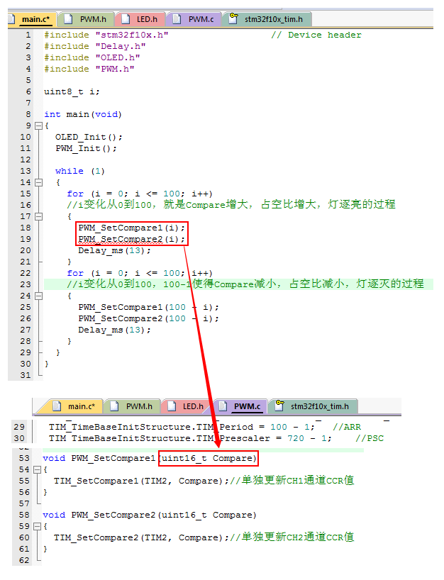Click TIM_Prescaler assignment on line 30
This screenshot has height=580, width=444.
[190, 438]
